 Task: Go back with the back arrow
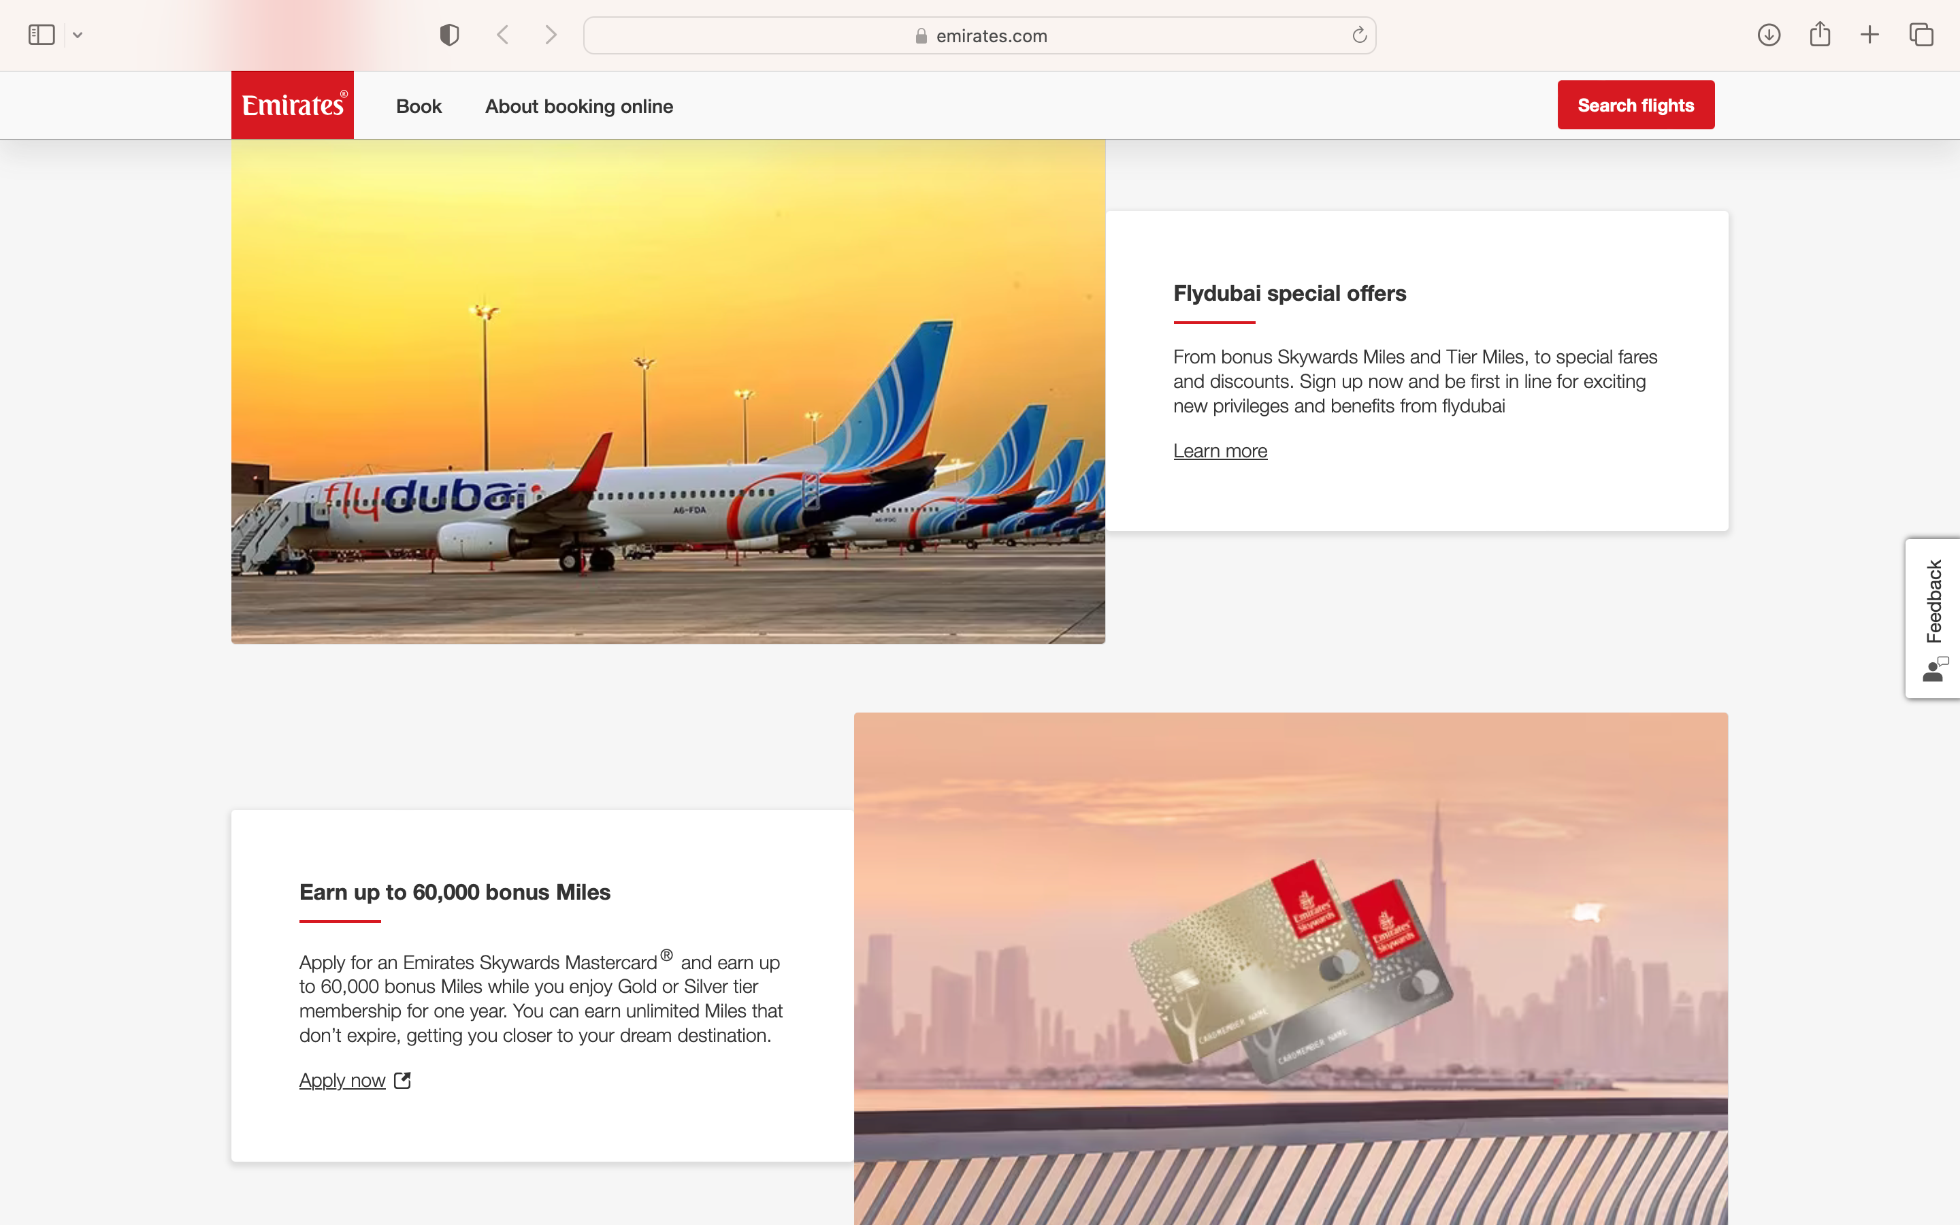503,35
